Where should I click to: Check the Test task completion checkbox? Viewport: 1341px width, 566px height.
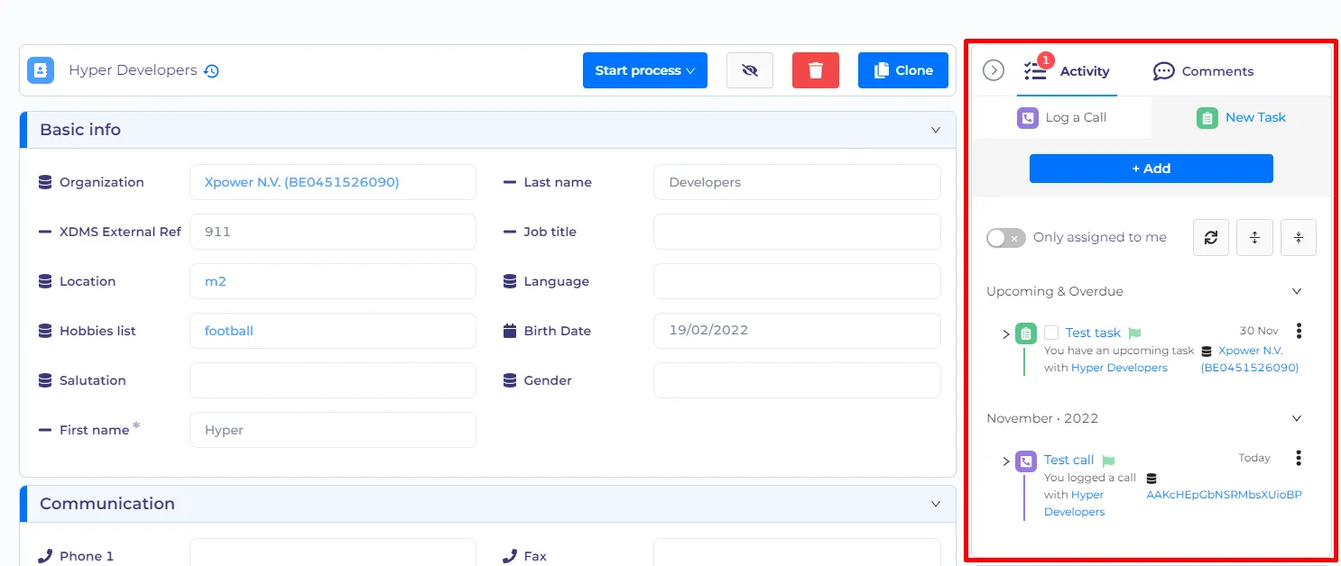1051,333
